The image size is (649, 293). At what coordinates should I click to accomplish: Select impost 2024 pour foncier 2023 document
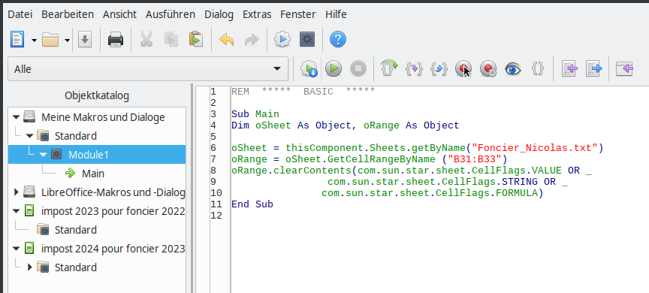[113, 249]
